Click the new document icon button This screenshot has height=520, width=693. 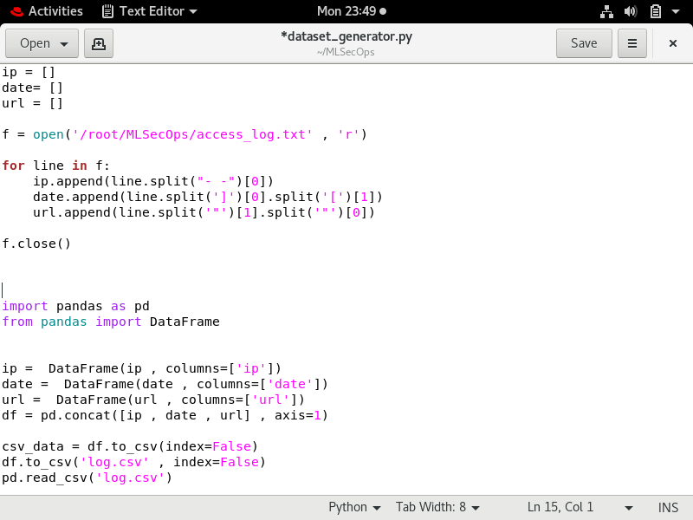pyautogui.click(x=99, y=43)
